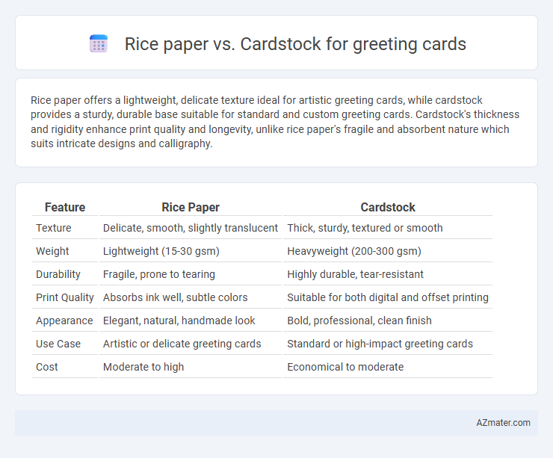Click the 'Weight' row label
The width and height of the screenshot is (553, 458).
[52, 251]
